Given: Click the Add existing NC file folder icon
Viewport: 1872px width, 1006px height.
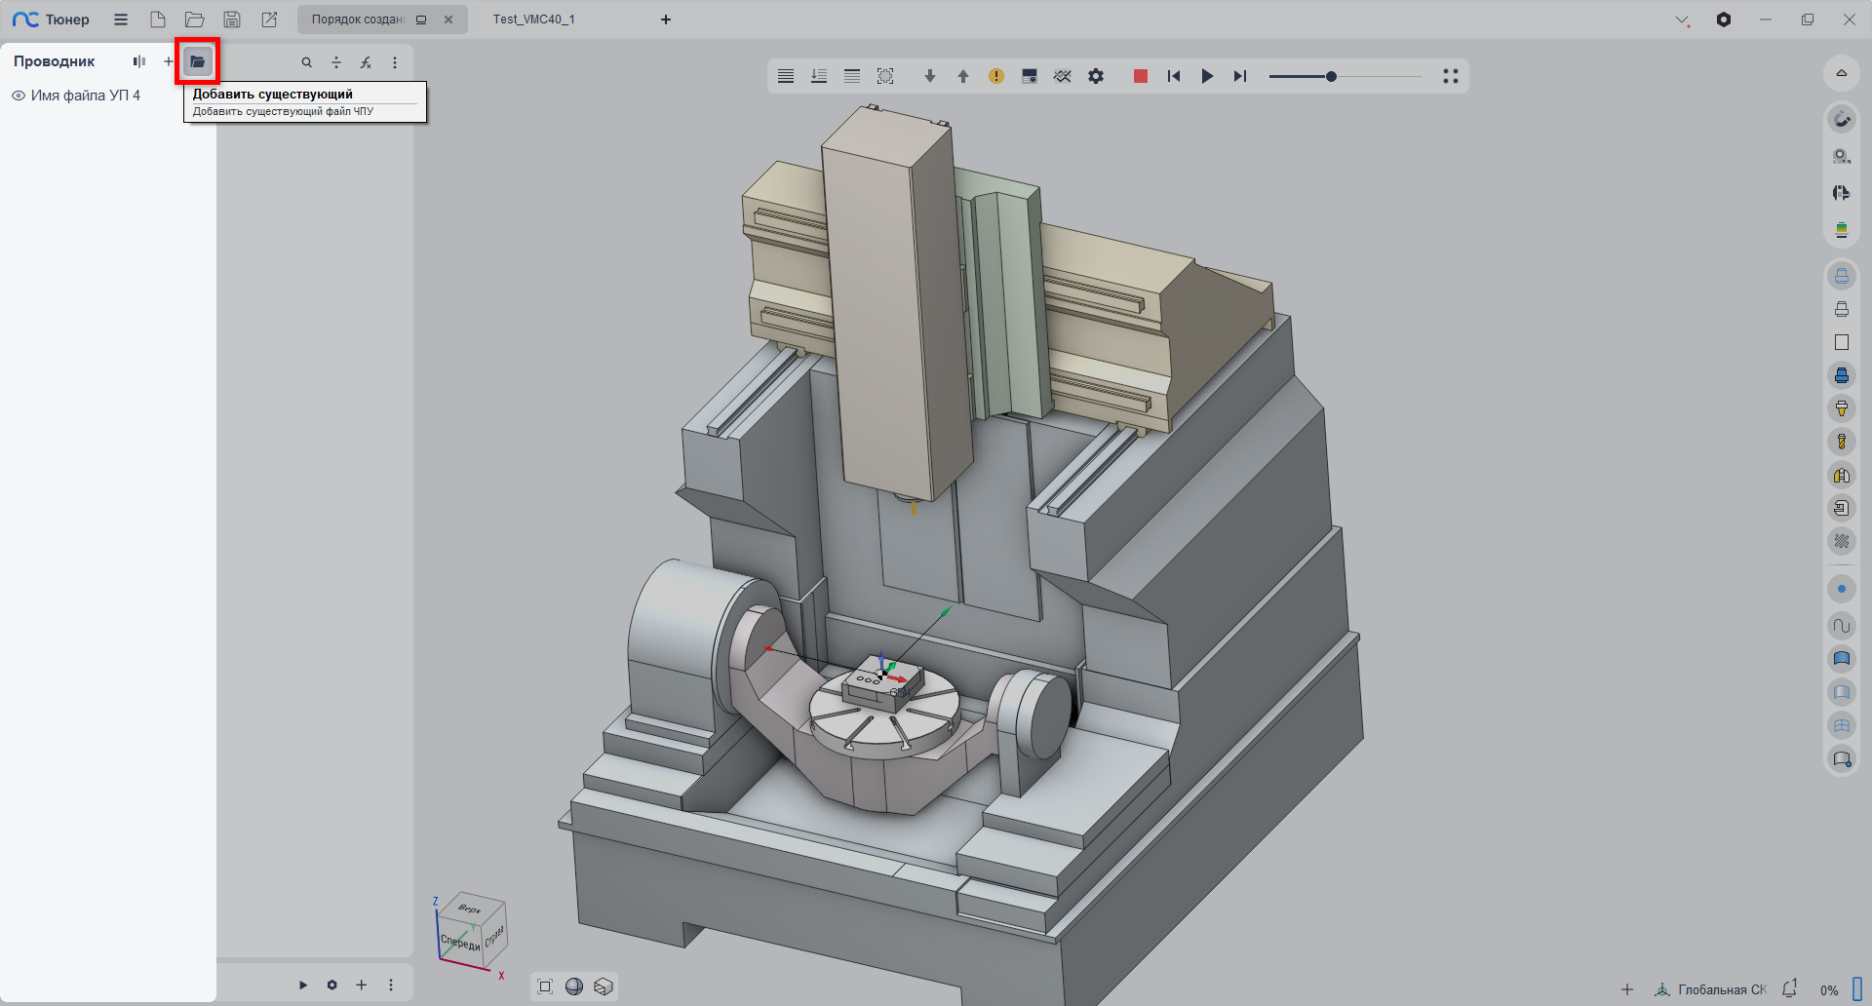Looking at the screenshot, I should click(197, 61).
